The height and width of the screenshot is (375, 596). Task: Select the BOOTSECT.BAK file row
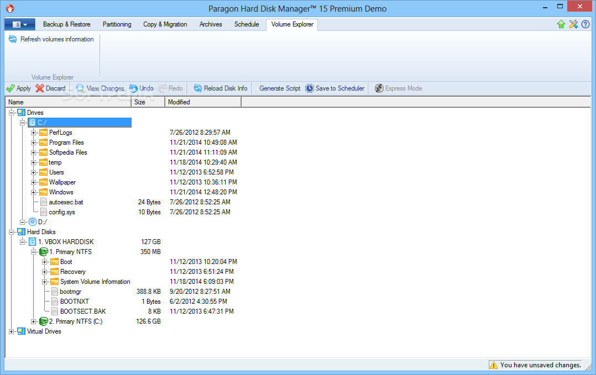(83, 311)
